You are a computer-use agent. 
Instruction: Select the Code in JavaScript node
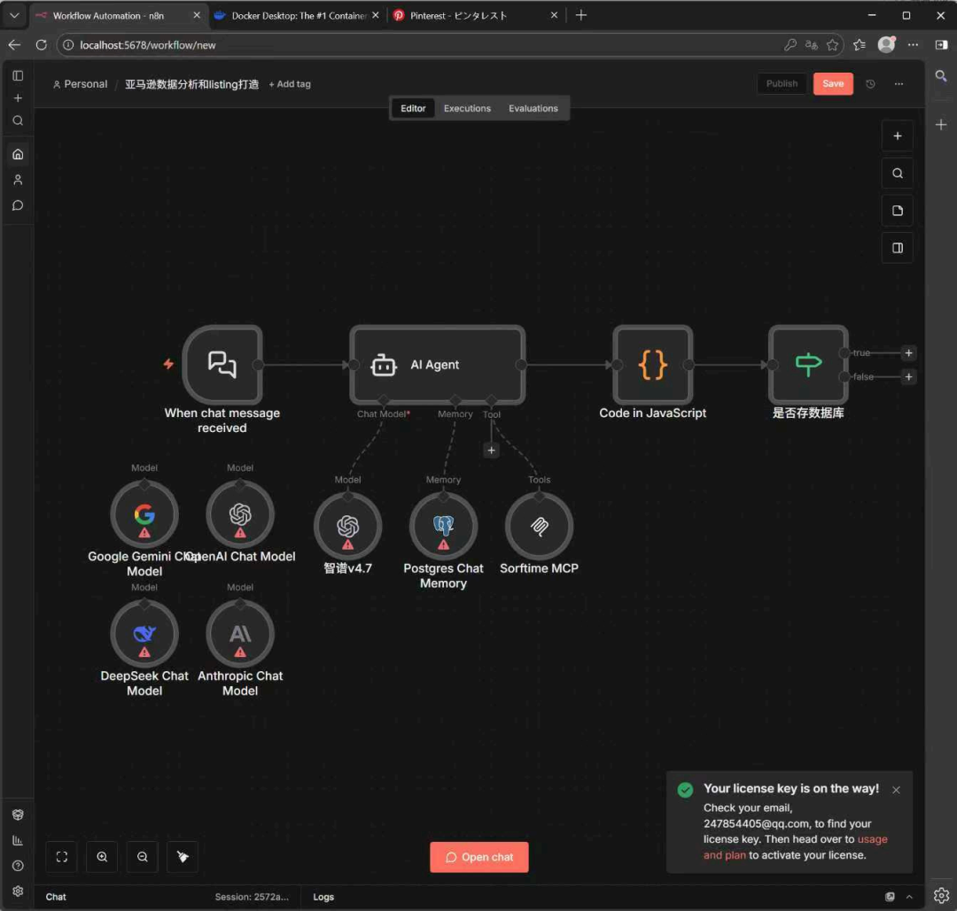[652, 365]
